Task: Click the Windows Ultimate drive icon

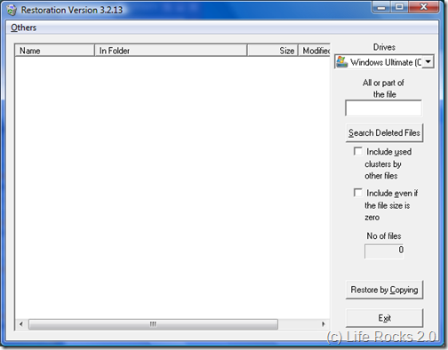Action: coord(342,62)
